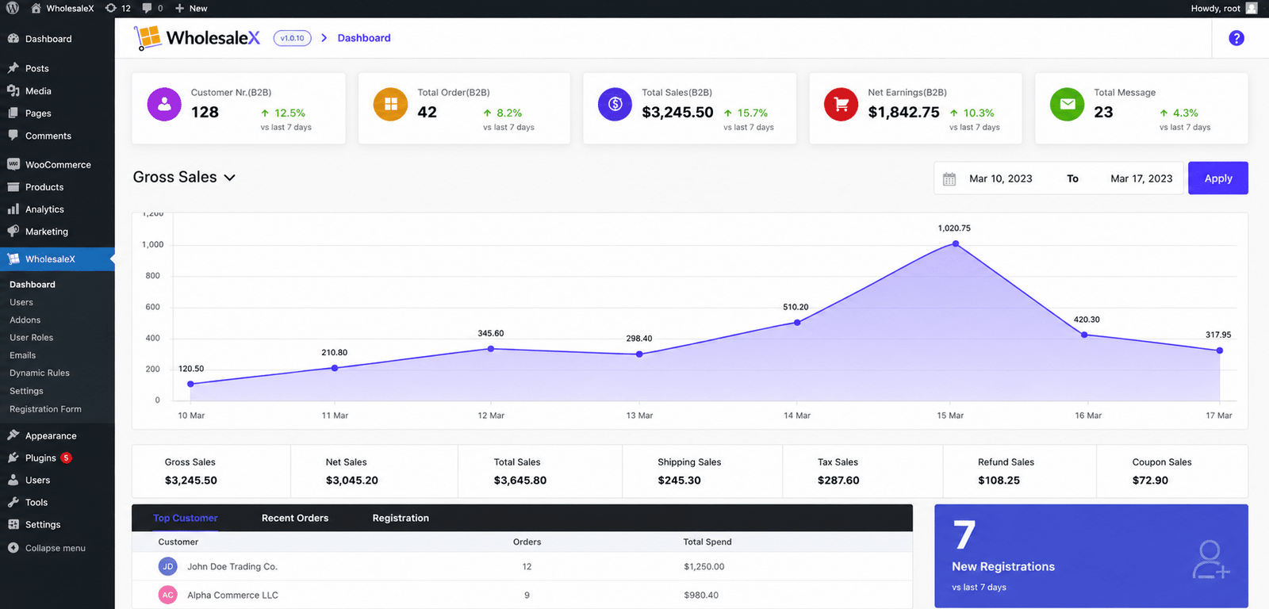Click the orange Total Order grid icon
Image resolution: width=1269 pixels, height=609 pixels.
click(390, 105)
